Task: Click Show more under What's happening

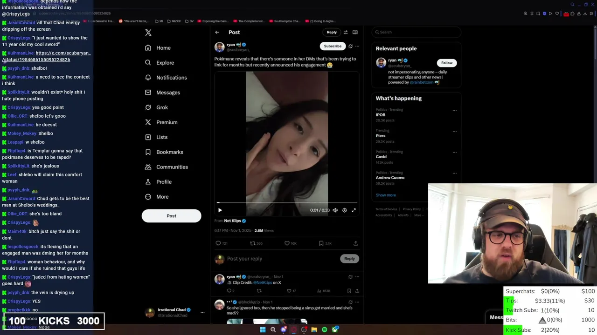Action: pyautogui.click(x=386, y=195)
